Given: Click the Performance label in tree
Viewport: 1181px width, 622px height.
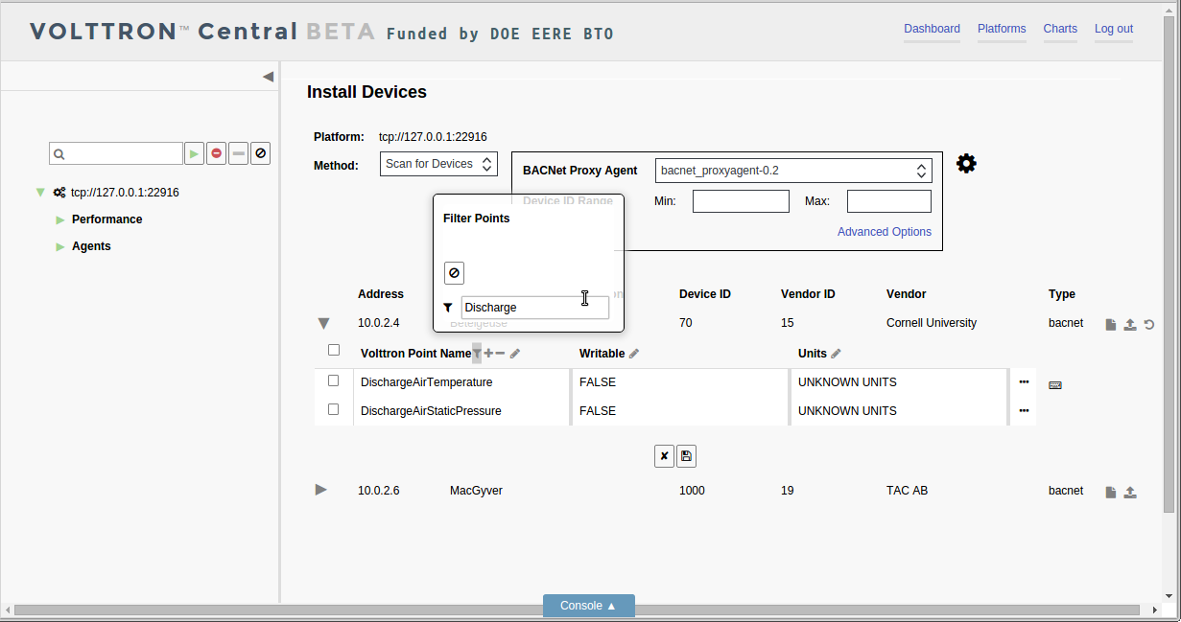Looking at the screenshot, I should click(107, 219).
